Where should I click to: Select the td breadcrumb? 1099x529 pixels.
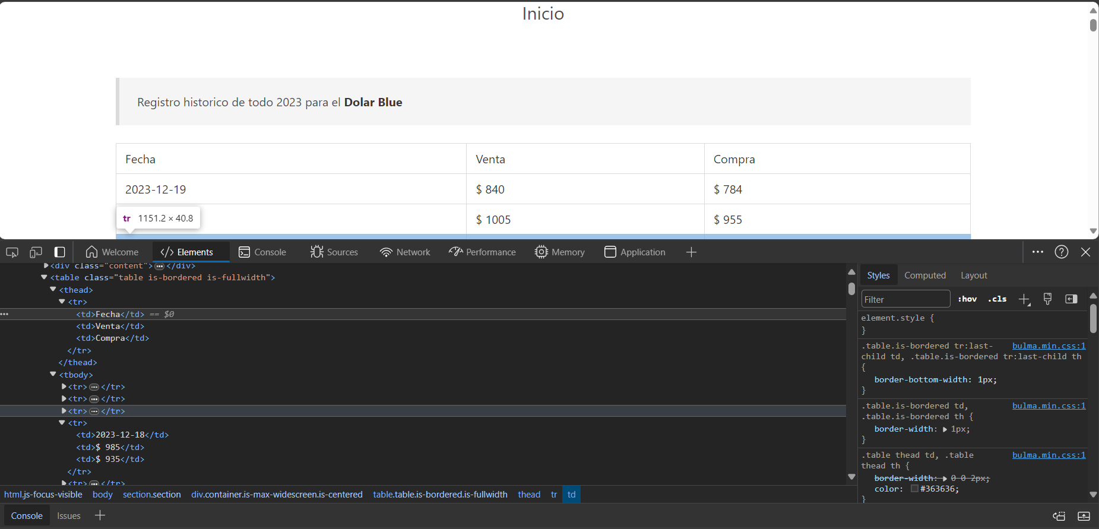(571, 495)
